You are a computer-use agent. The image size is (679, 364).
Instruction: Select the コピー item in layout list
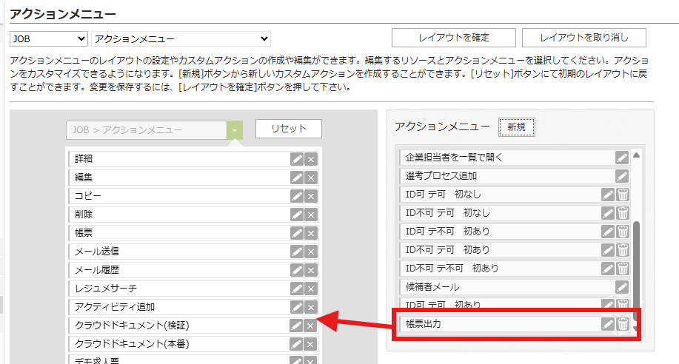178,195
